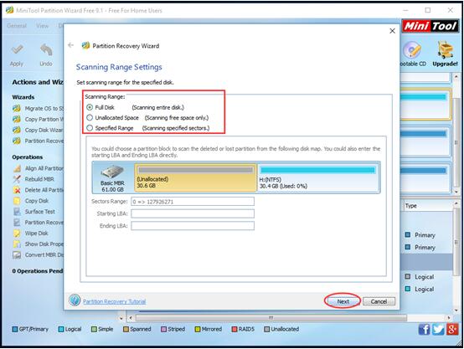The width and height of the screenshot is (464, 349).
Task: Click the Wizards section heading
Action: pyautogui.click(x=23, y=97)
